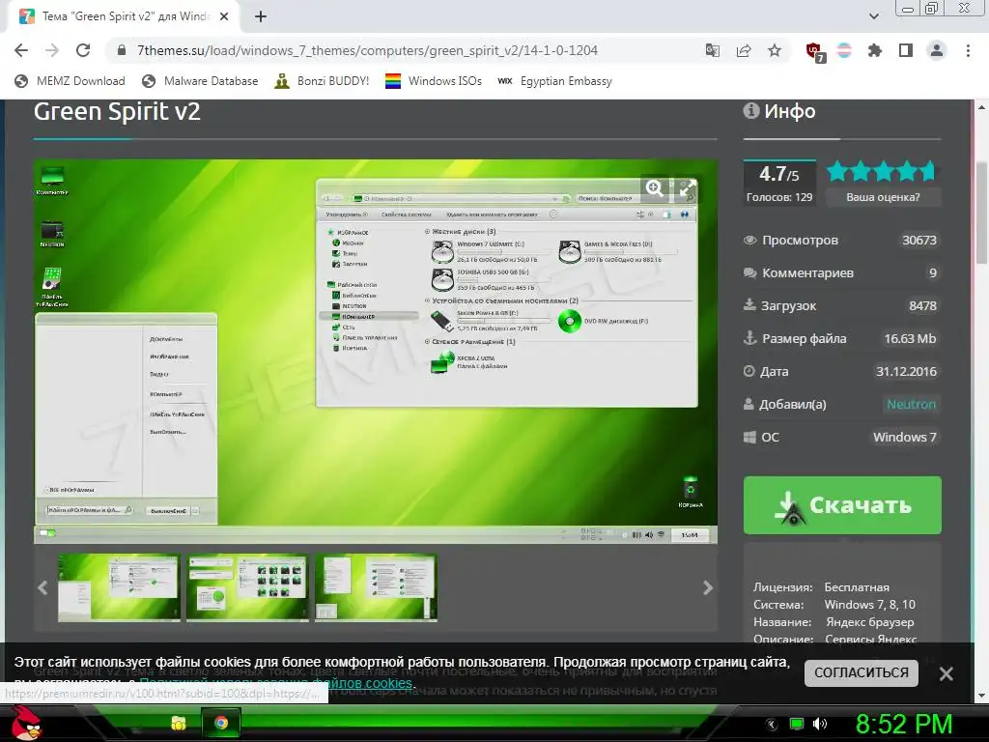Screen dimensions: 989x742
Task: Show hidden tray icons arrow
Action: coord(771,725)
